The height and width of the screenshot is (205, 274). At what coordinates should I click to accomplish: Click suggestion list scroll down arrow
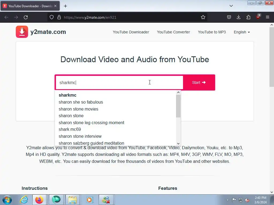coord(178,144)
